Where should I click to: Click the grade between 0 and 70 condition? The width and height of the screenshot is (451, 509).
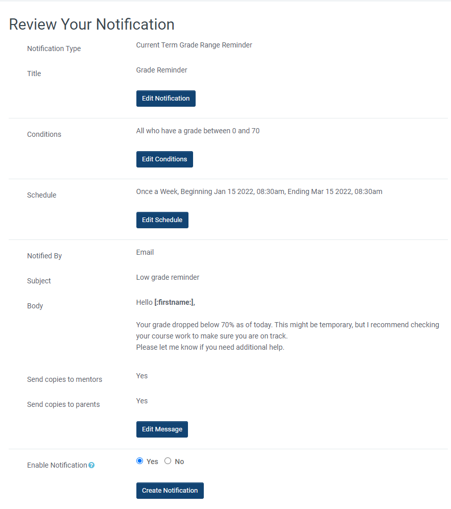(x=198, y=131)
